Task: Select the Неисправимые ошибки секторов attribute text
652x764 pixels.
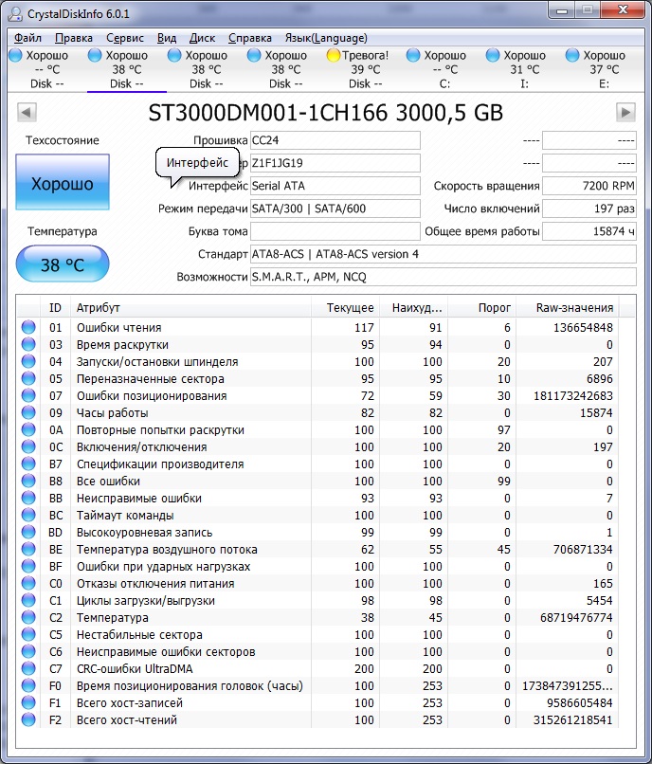Action: point(166,652)
